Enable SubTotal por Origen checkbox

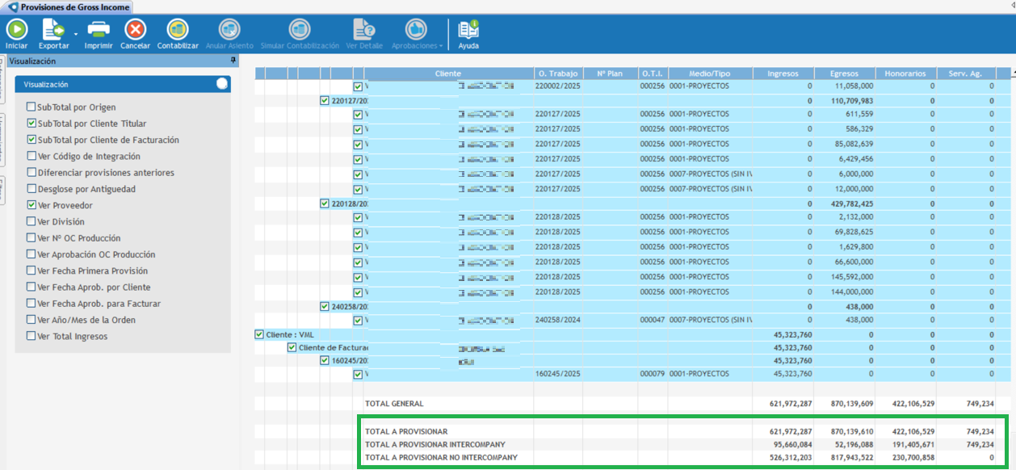(x=31, y=107)
